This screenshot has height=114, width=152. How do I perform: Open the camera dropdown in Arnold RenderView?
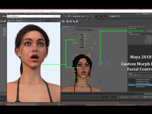click(21, 21)
